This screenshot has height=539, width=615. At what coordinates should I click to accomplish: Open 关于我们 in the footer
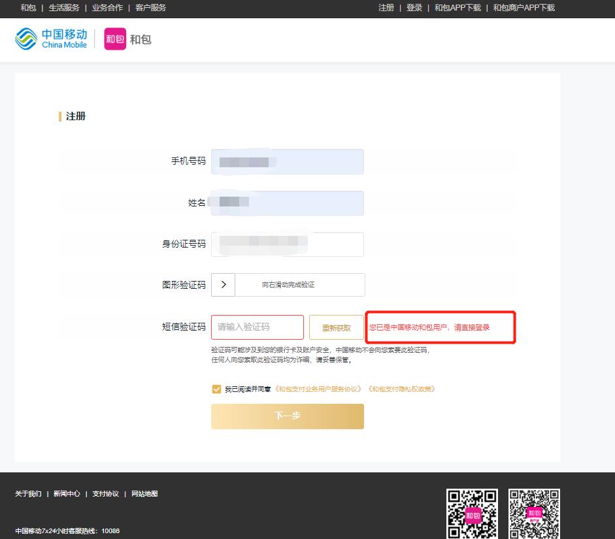[x=28, y=494]
